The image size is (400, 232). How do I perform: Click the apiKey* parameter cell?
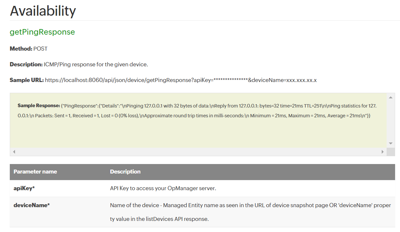tap(24, 188)
